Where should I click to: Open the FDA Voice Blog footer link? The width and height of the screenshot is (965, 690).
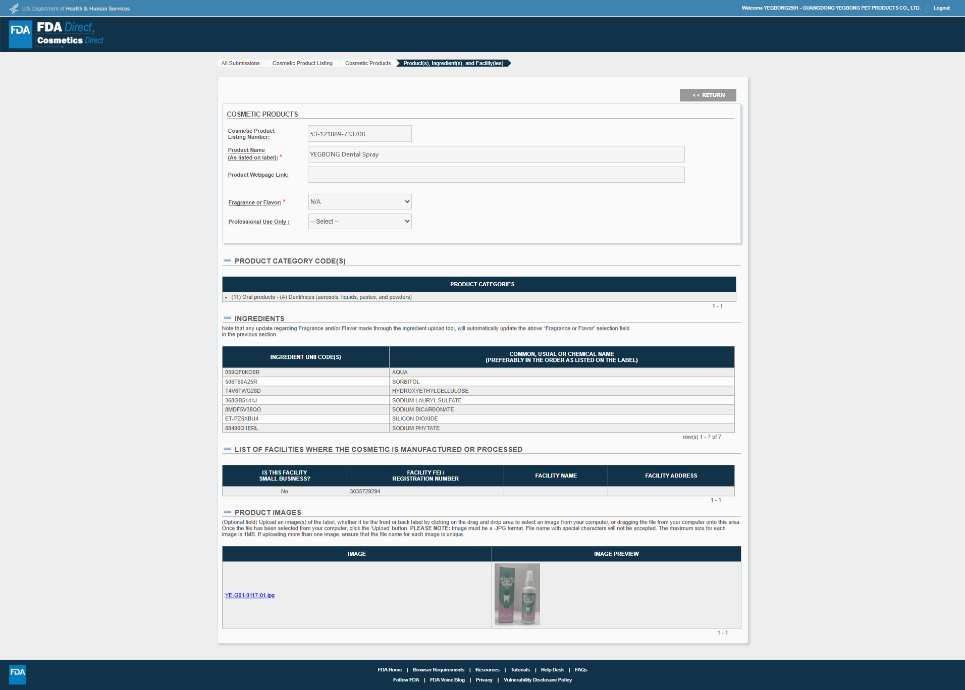(x=447, y=680)
